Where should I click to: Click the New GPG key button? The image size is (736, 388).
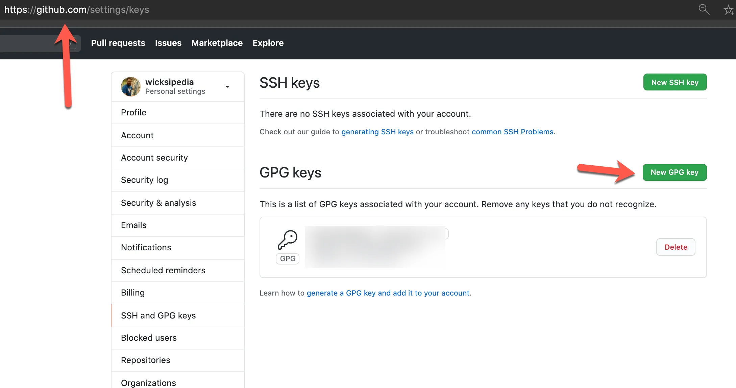click(x=674, y=172)
